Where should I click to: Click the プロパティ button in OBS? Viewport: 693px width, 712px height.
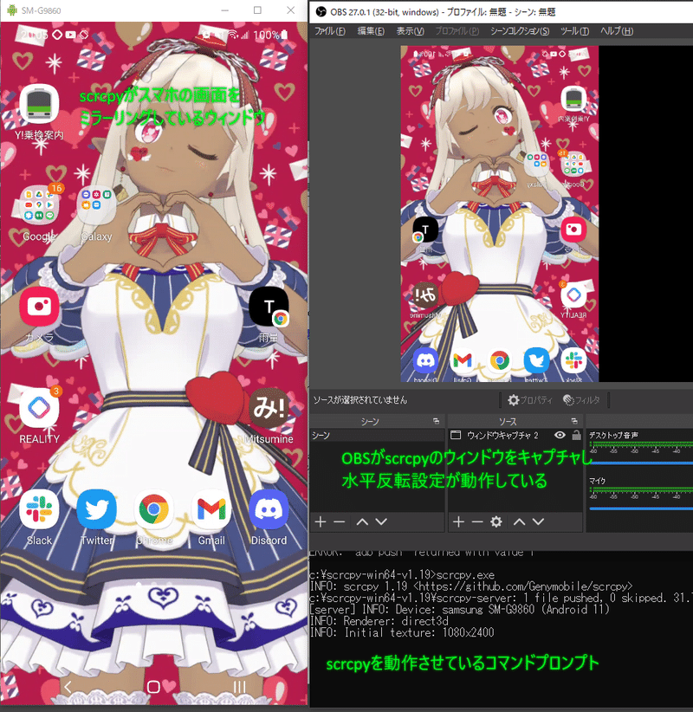(530, 400)
